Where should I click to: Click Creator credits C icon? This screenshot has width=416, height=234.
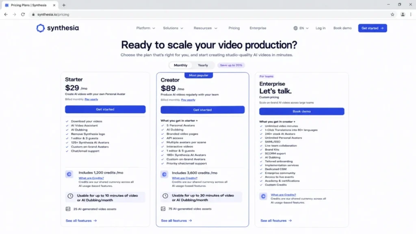pyautogui.click(x=164, y=174)
